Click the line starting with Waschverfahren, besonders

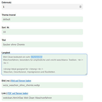click(43, 60)
